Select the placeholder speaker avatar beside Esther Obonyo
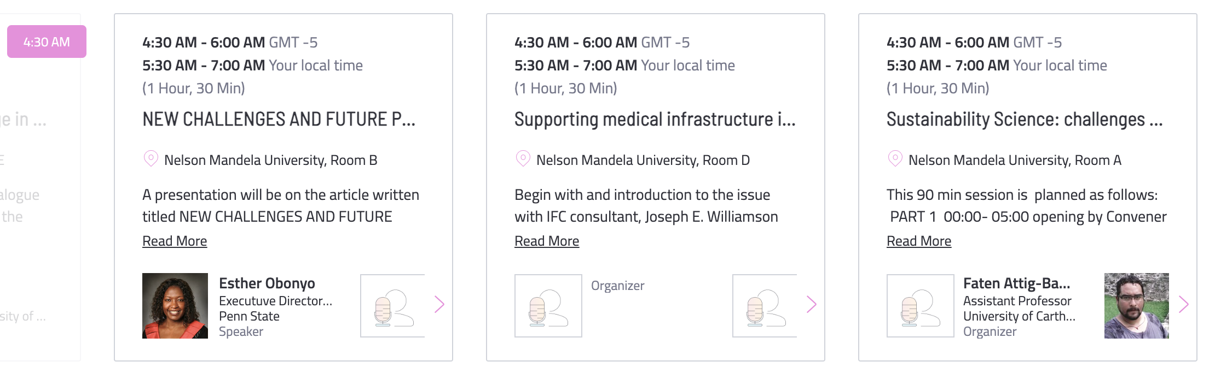This screenshot has width=1215, height=379. pyautogui.click(x=392, y=306)
